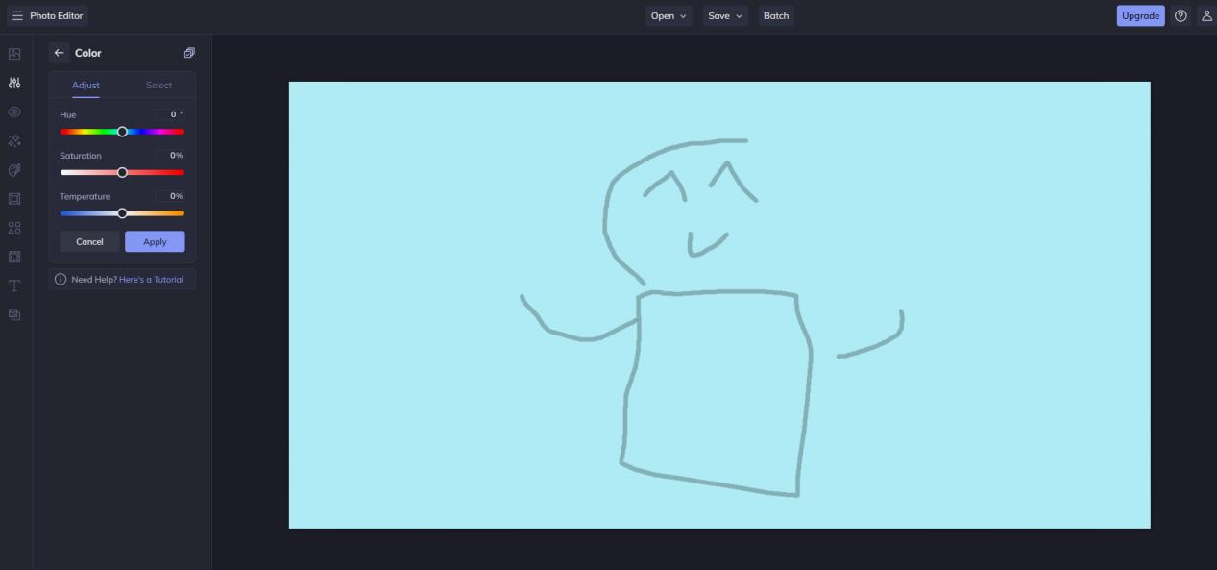Click the Temperature label
Screen dimensions: 1217x570
click(x=85, y=196)
